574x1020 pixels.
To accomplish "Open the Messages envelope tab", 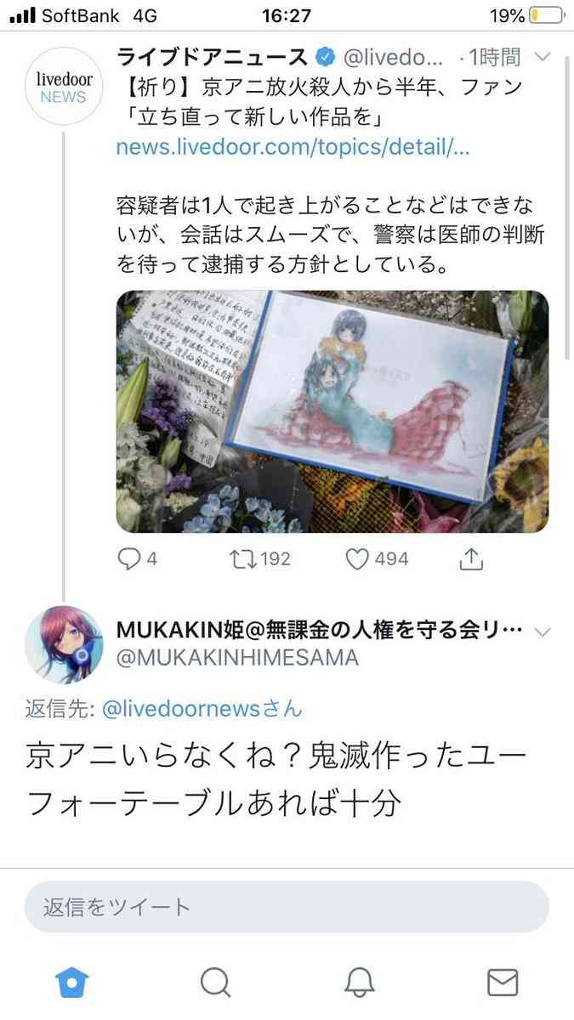I will point(503,982).
